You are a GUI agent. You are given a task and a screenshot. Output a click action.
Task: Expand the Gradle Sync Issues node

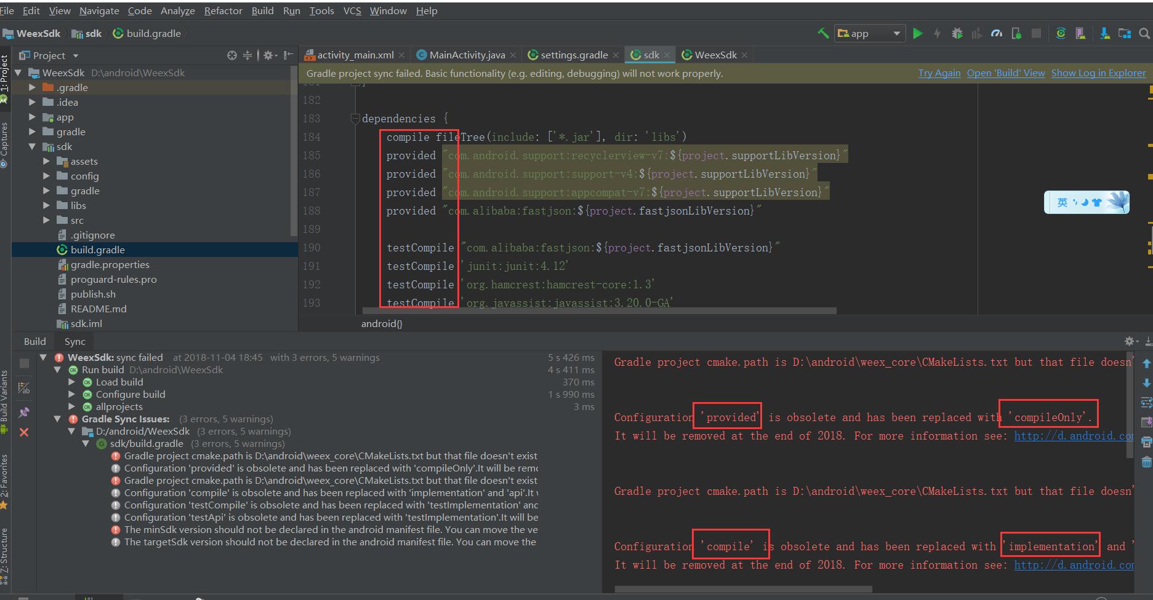click(x=57, y=419)
